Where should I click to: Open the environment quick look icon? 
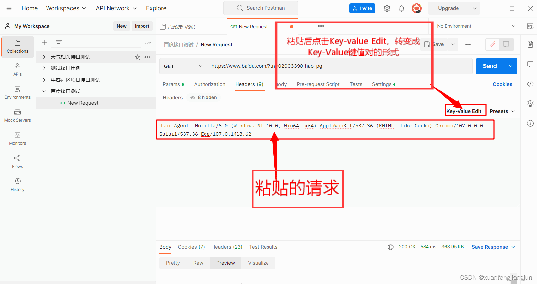(x=530, y=26)
